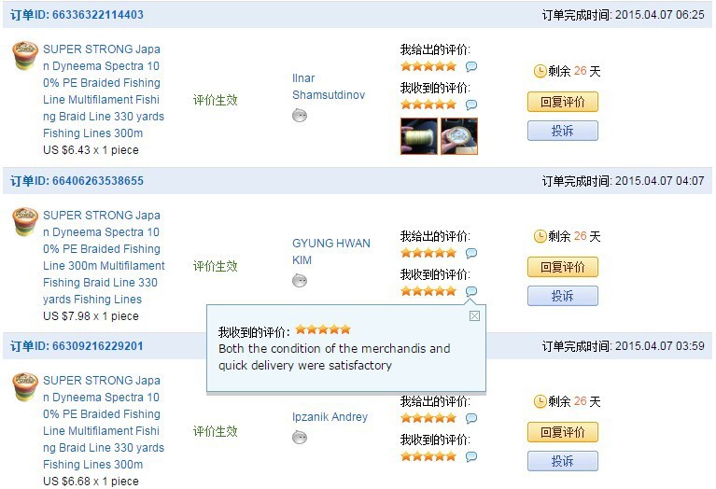This screenshot has width=716, height=489.
Task: Click the chat status icon under Ipzanik Andrey
Action: [x=300, y=438]
